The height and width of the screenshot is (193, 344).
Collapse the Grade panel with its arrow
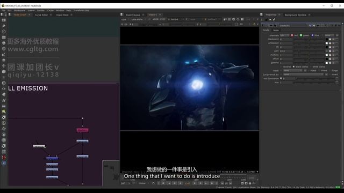[263, 26]
